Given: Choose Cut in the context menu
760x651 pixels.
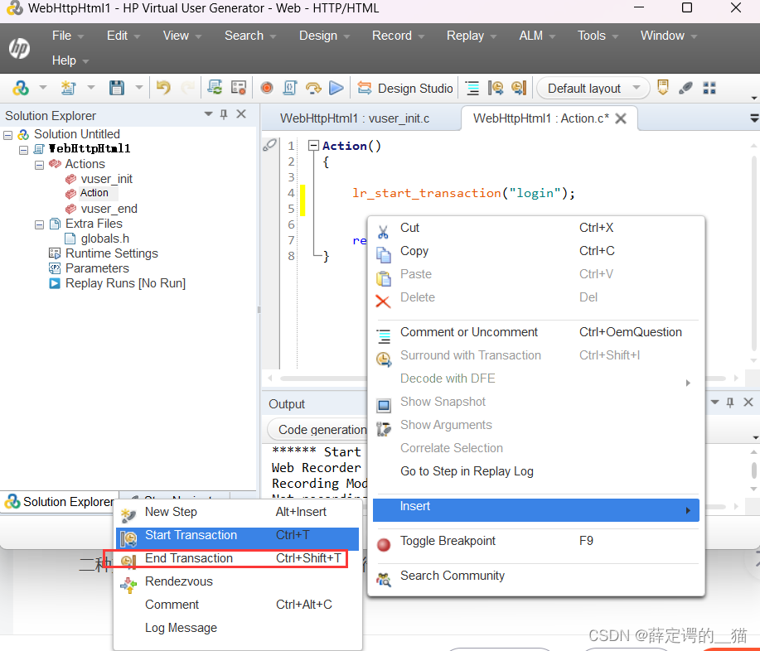Looking at the screenshot, I should tap(536, 228).
